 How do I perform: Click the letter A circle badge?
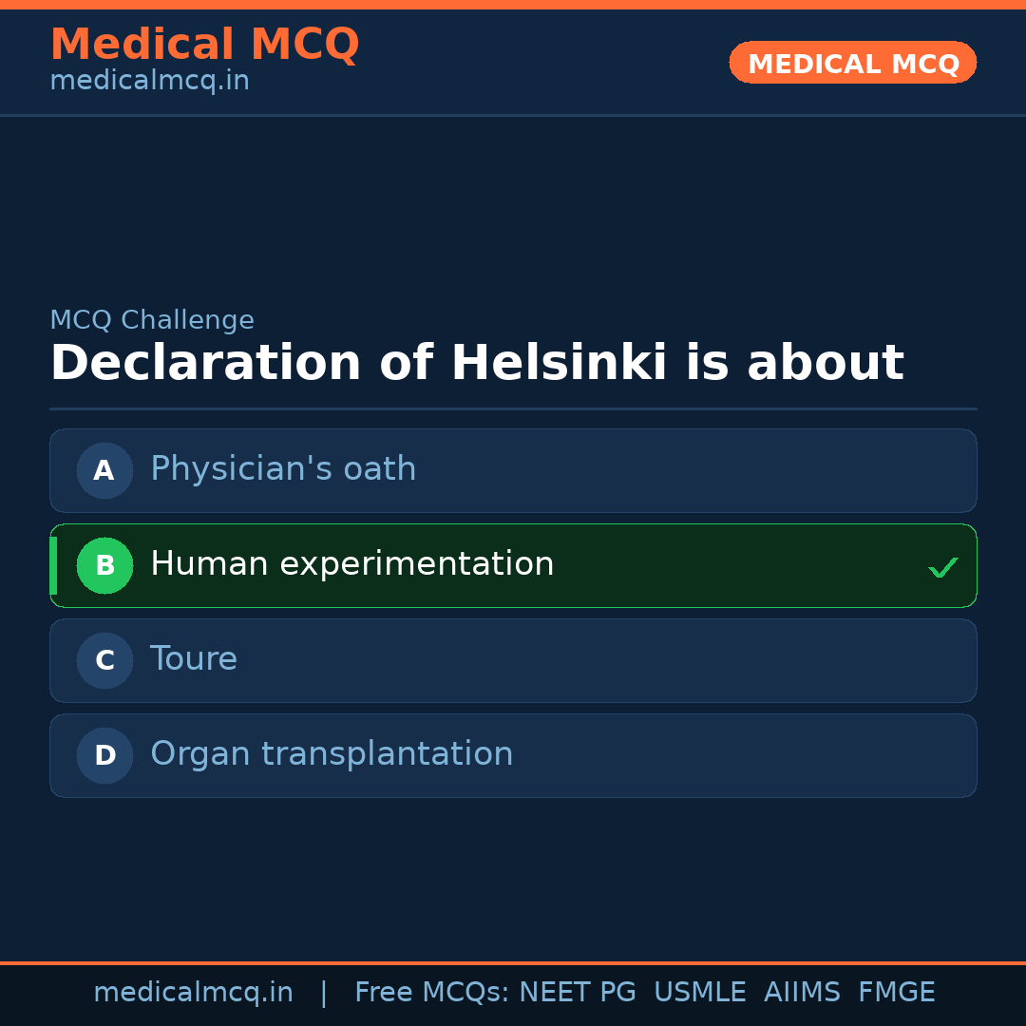104,470
